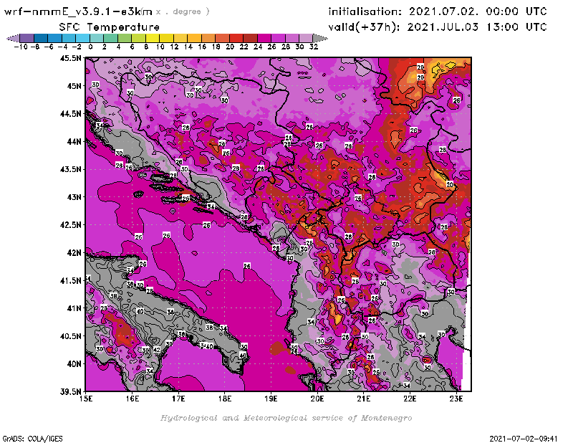This screenshot has height=443, width=573.
Task: Select the legend color swatch between -10 and -8
Action: [x=27, y=38]
